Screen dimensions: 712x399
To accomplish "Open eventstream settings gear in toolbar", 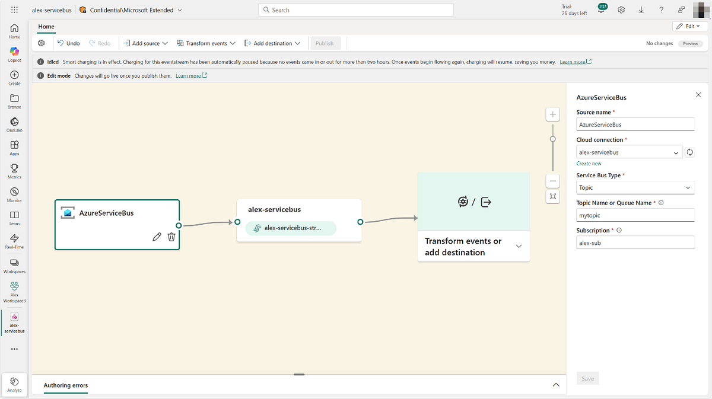I will tap(41, 43).
